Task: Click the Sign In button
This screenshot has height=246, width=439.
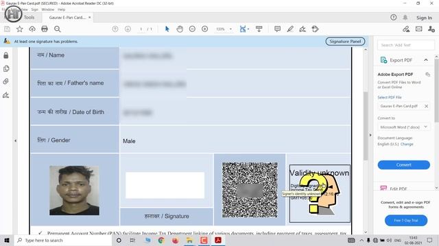Action: tap(424, 18)
